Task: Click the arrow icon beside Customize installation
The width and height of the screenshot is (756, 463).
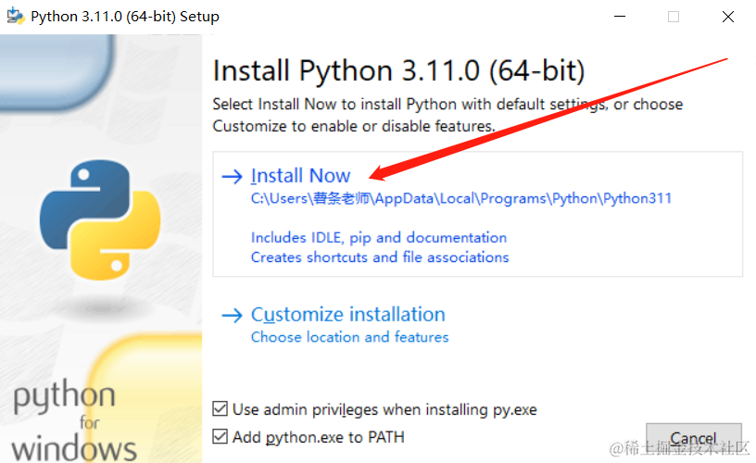Action: click(232, 316)
